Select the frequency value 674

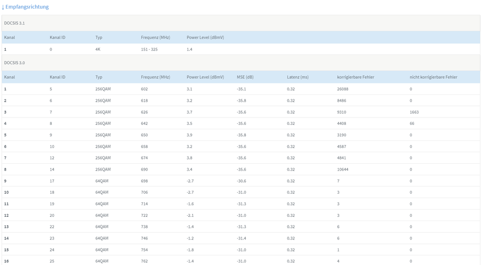(x=144, y=158)
